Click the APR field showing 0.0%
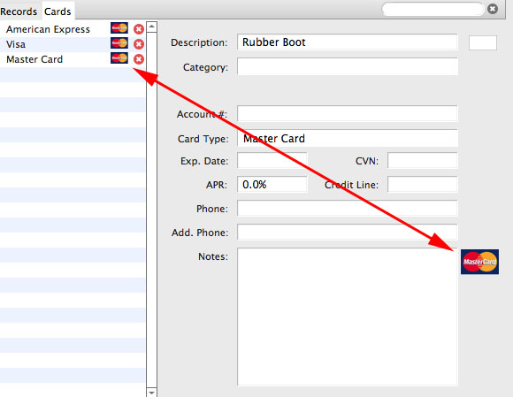513x397 pixels. pos(272,185)
